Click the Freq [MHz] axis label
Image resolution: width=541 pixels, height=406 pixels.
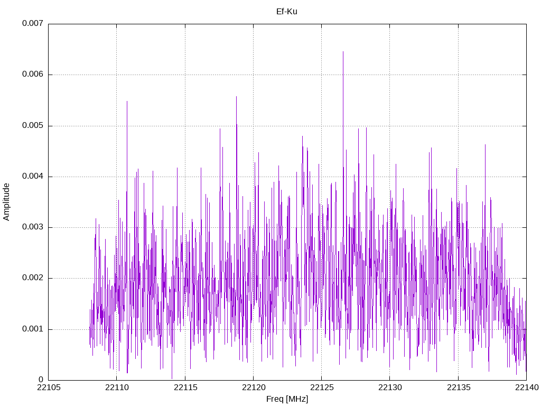(287, 399)
